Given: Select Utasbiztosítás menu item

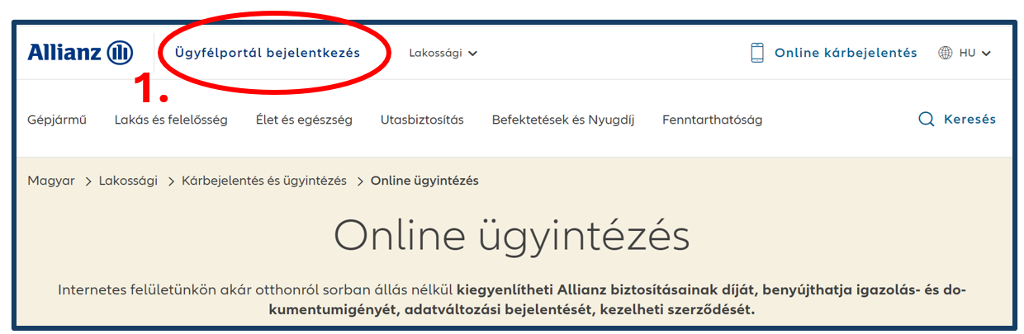Looking at the screenshot, I should tap(422, 120).
